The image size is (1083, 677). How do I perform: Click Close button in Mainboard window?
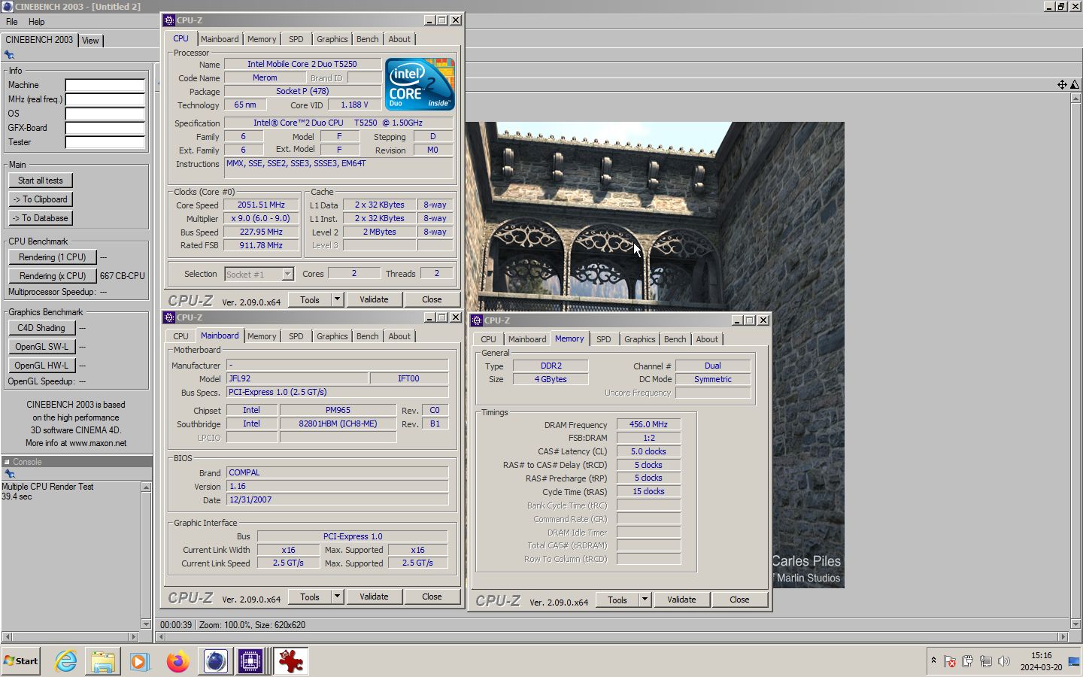pyautogui.click(x=432, y=597)
